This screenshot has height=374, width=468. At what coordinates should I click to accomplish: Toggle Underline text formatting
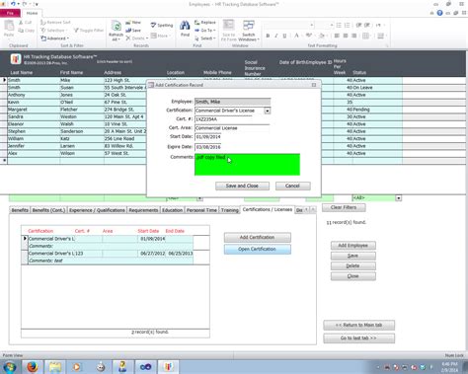click(x=284, y=36)
